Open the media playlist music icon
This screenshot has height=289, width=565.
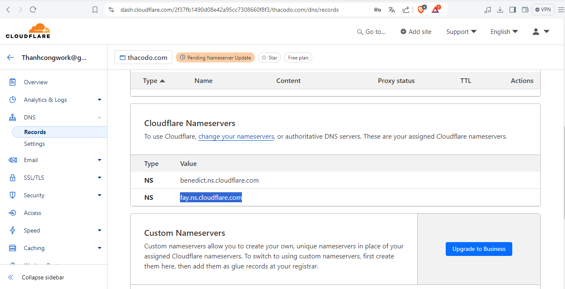pos(488,10)
